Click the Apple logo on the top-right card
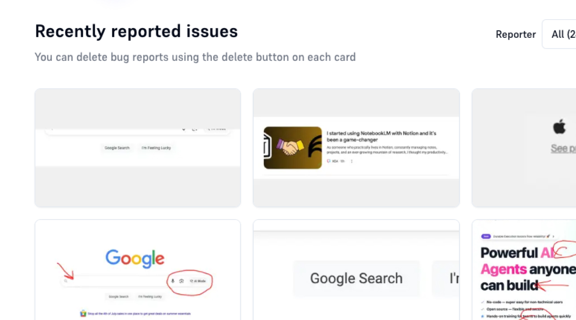The height and width of the screenshot is (320, 576). 560,126
